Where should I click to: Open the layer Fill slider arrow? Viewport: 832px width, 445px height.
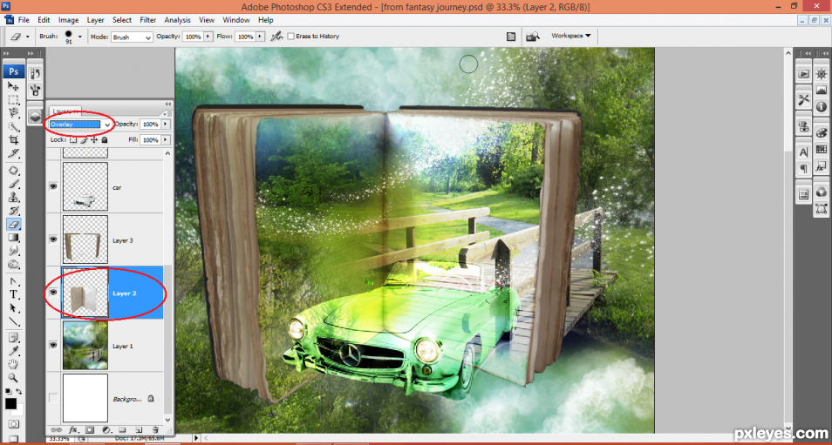(166, 140)
